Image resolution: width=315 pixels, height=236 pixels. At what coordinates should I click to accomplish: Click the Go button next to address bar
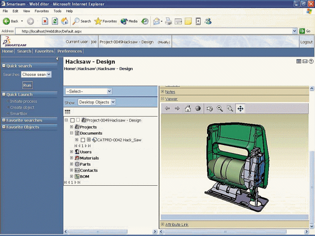pyautogui.click(x=305, y=31)
